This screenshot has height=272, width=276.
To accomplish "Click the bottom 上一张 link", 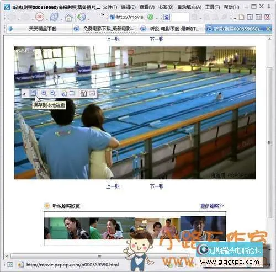I will (113, 186).
